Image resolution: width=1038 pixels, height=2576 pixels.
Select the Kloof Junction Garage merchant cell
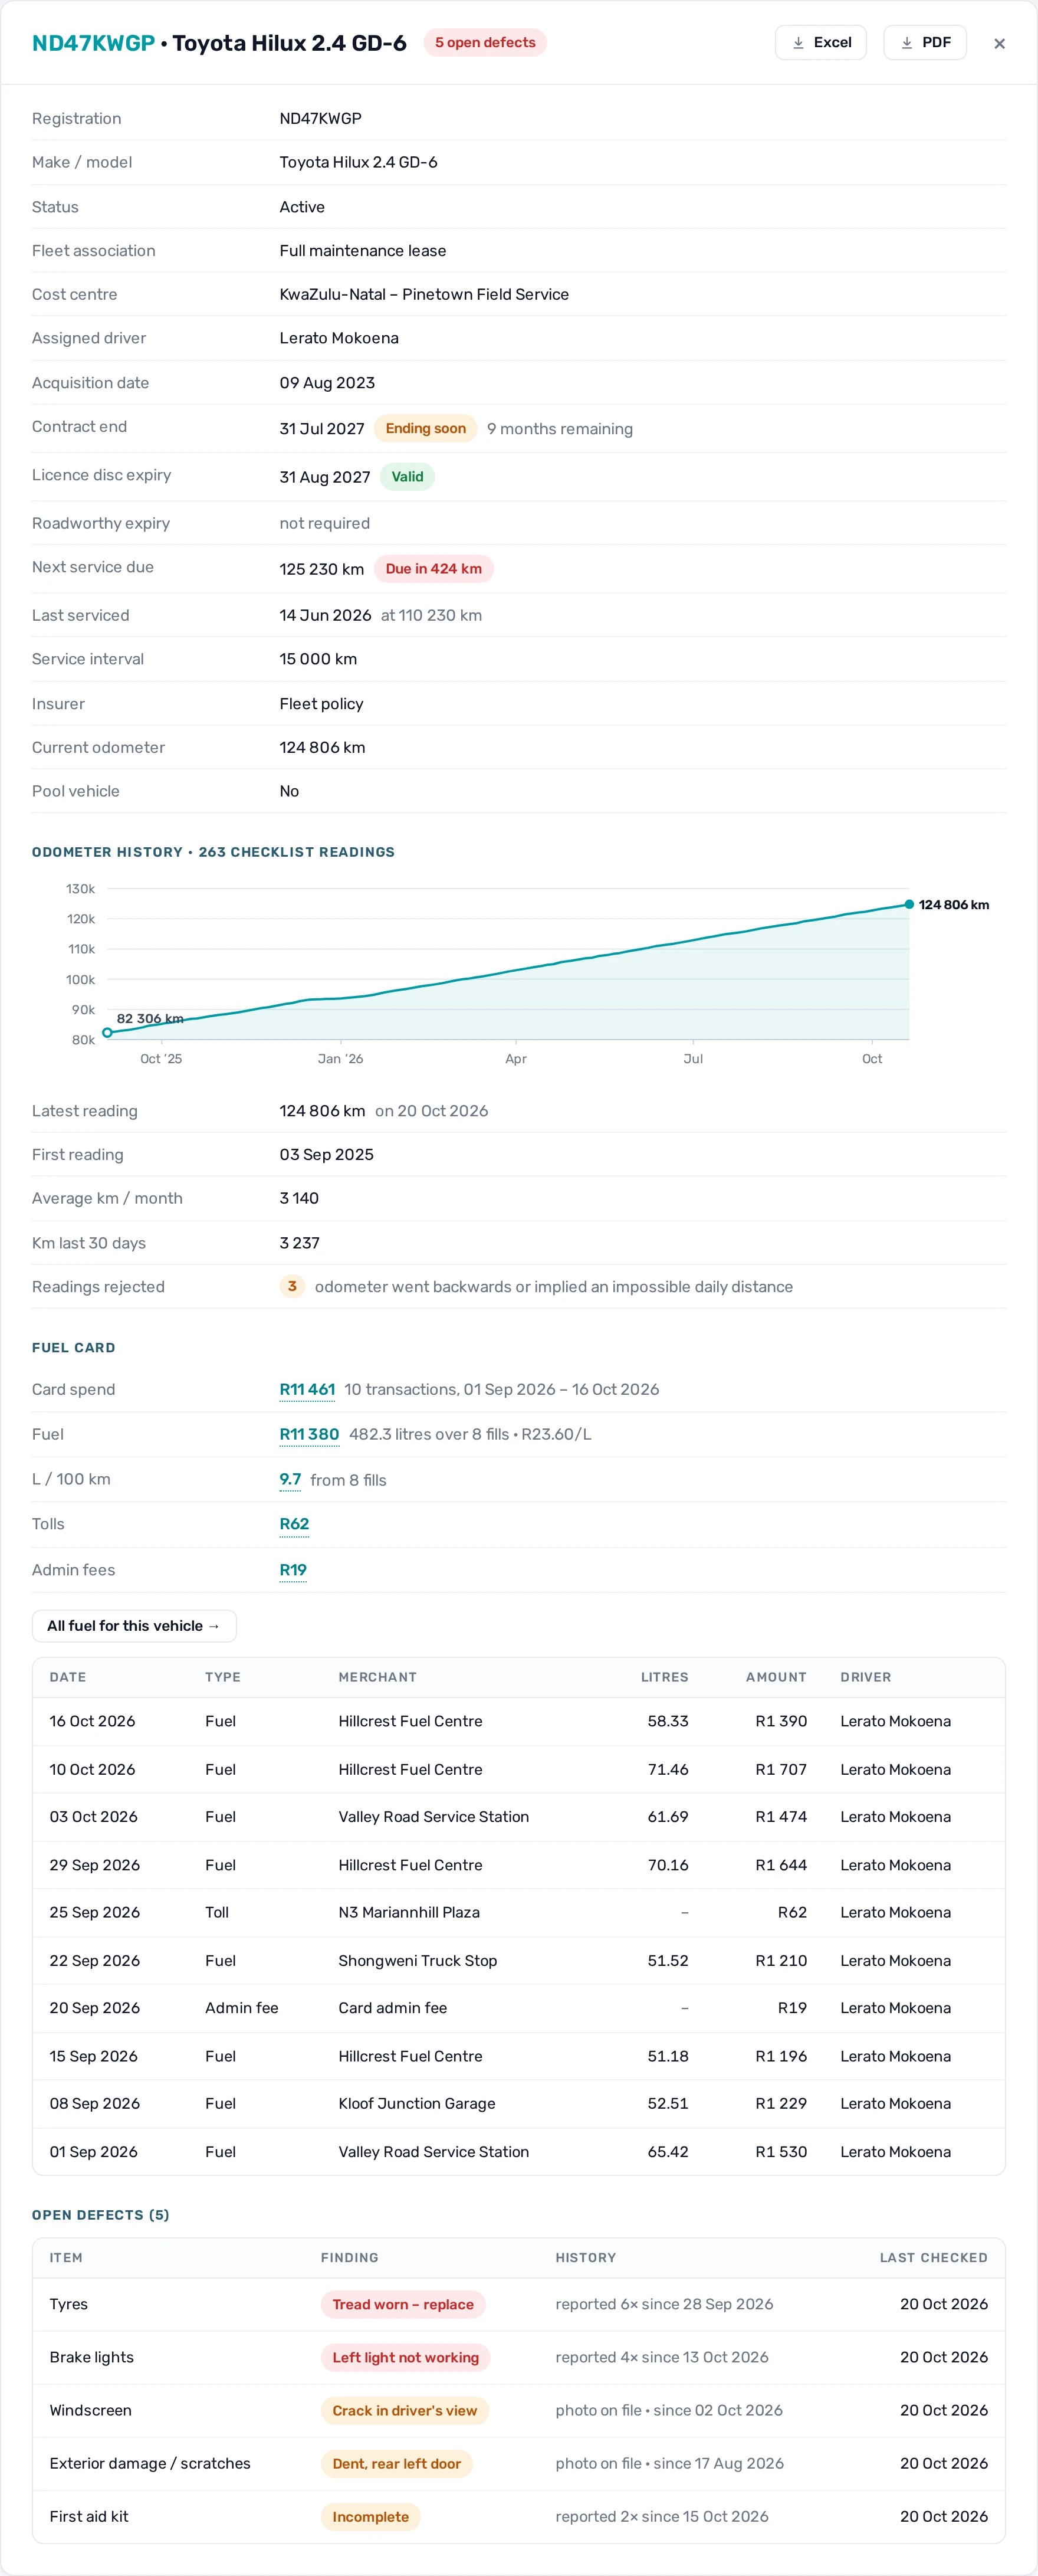pos(417,2103)
